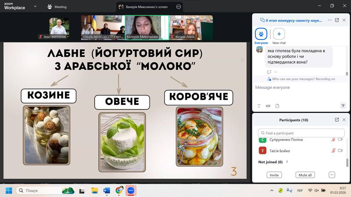The height and width of the screenshot is (197, 351).
Task: Expand the Not joined (0) section
Action: pyautogui.click(x=287, y=162)
